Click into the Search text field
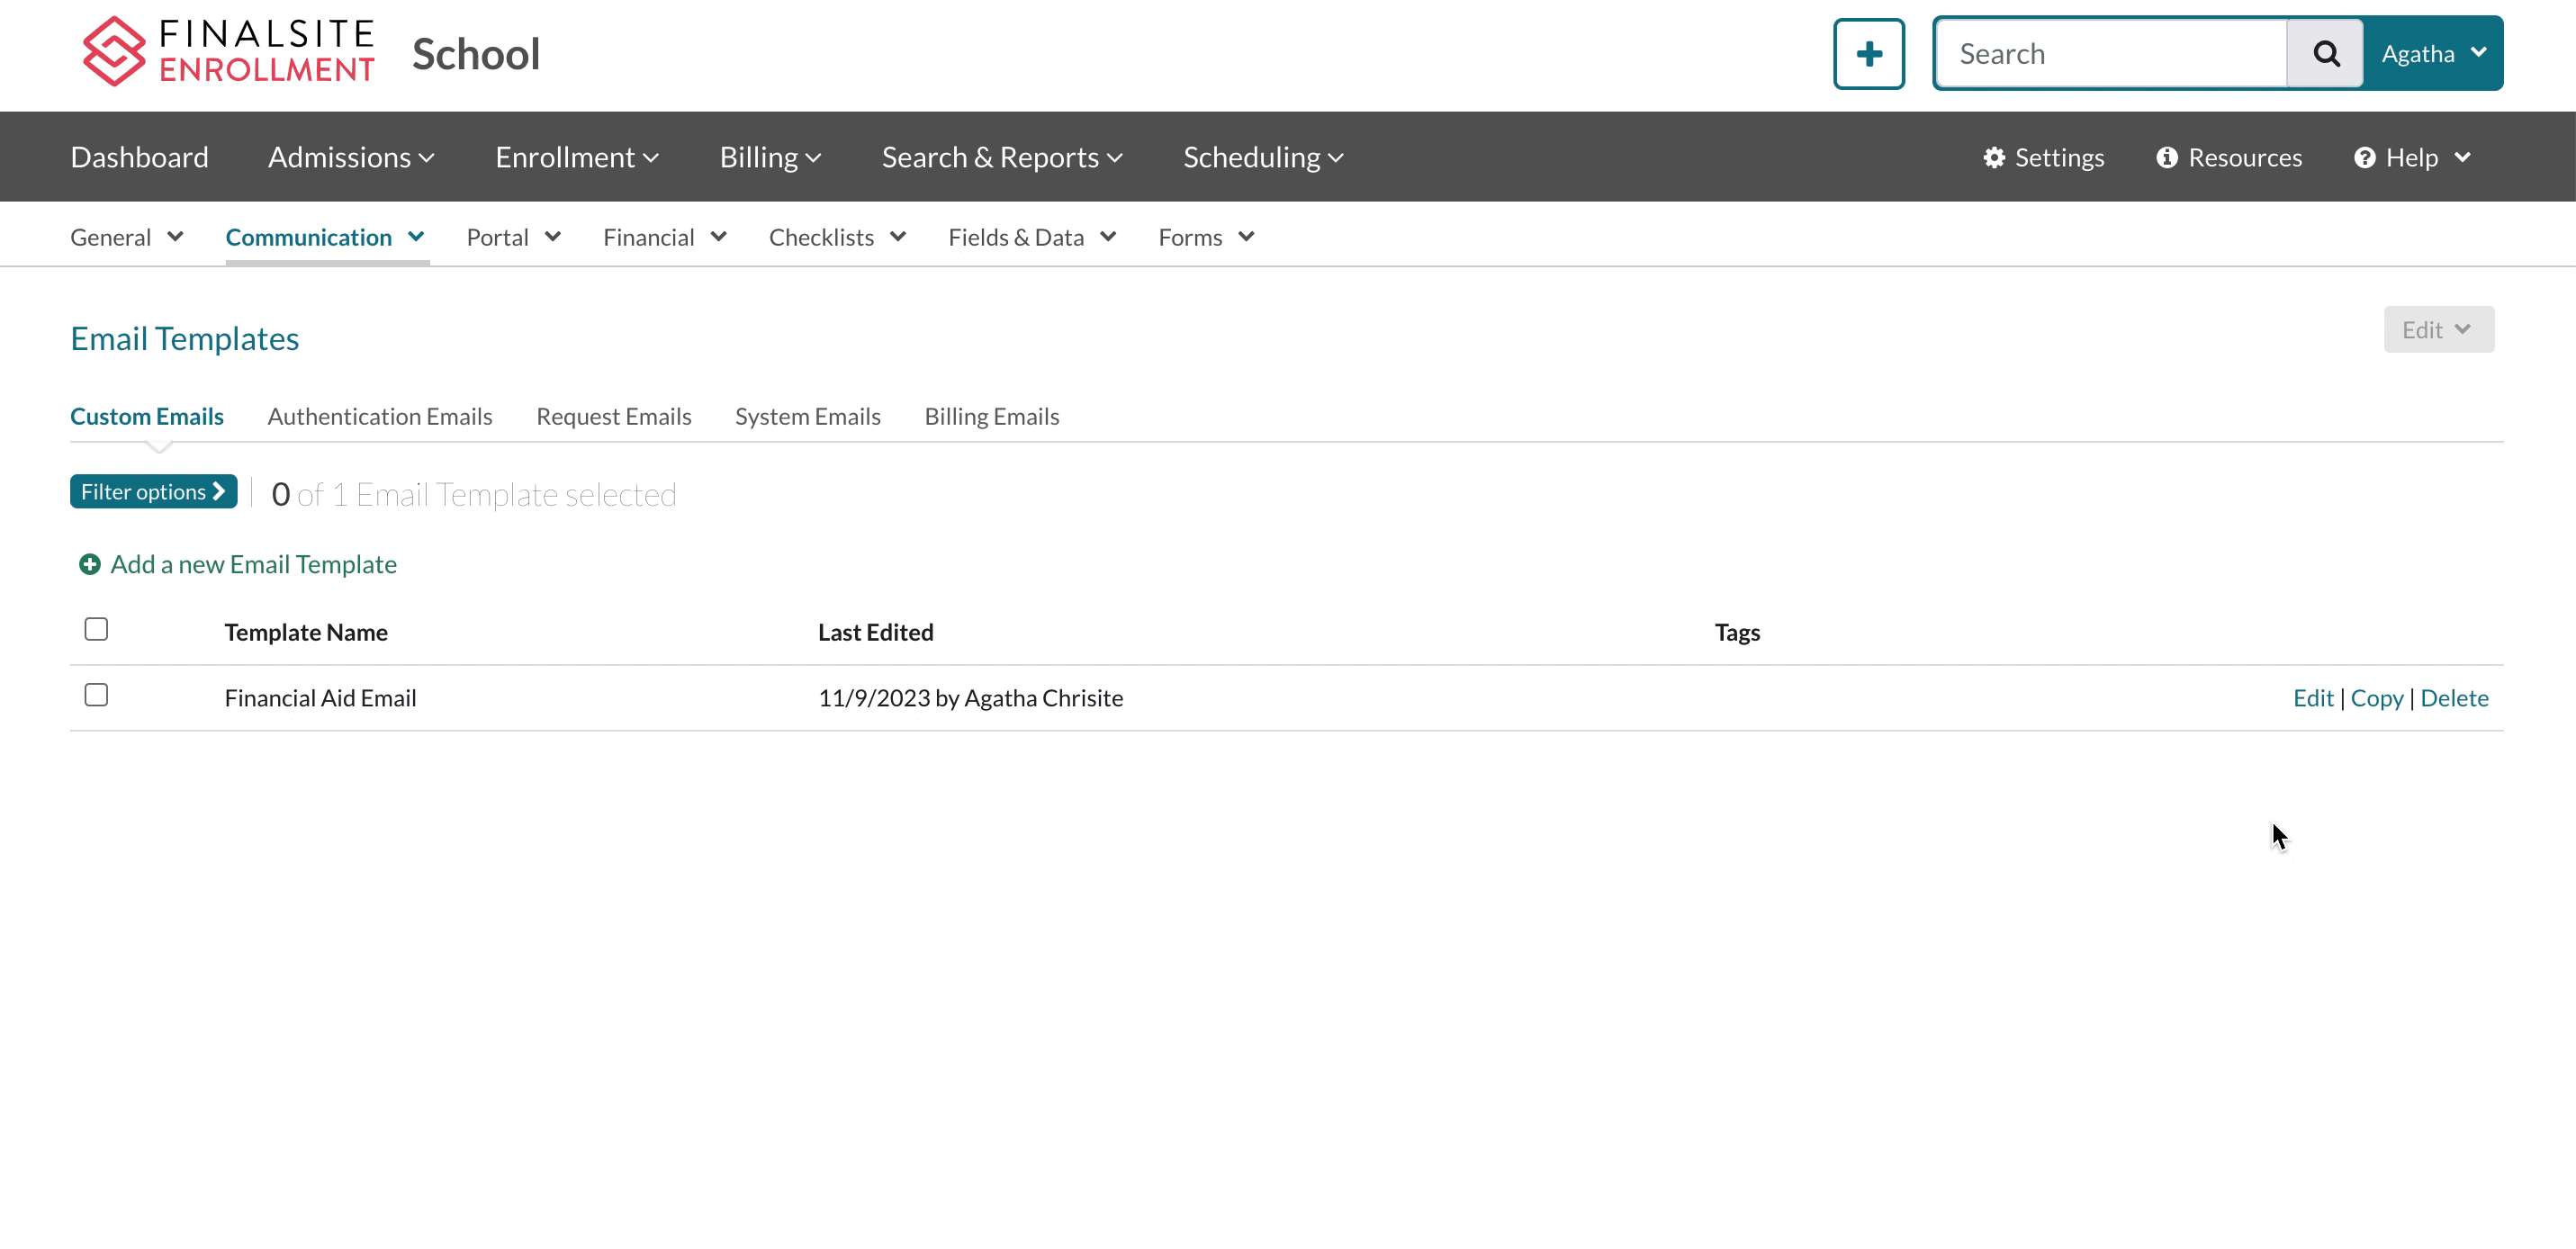This screenshot has width=2576, height=1249. [x=2110, y=54]
